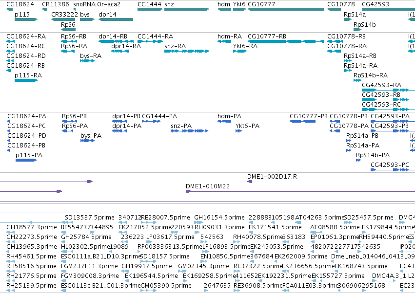Open the CG42593-PC protein label
The height and width of the screenshot is (293, 415).
click(x=390, y=165)
